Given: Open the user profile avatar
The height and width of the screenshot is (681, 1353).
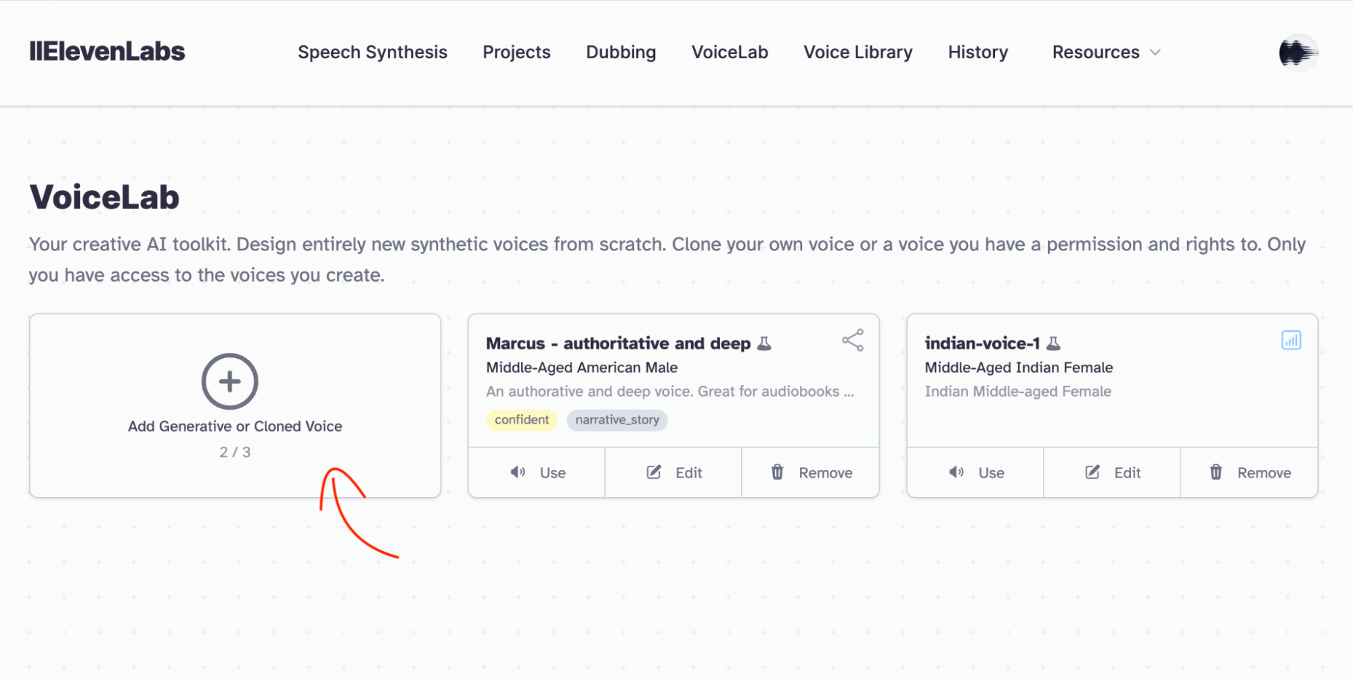Looking at the screenshot, I should click(1297, 52).
